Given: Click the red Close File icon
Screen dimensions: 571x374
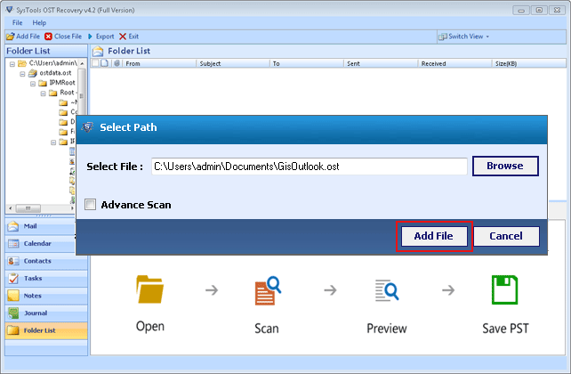Looking at the screenshot, I should coord(48,37).
